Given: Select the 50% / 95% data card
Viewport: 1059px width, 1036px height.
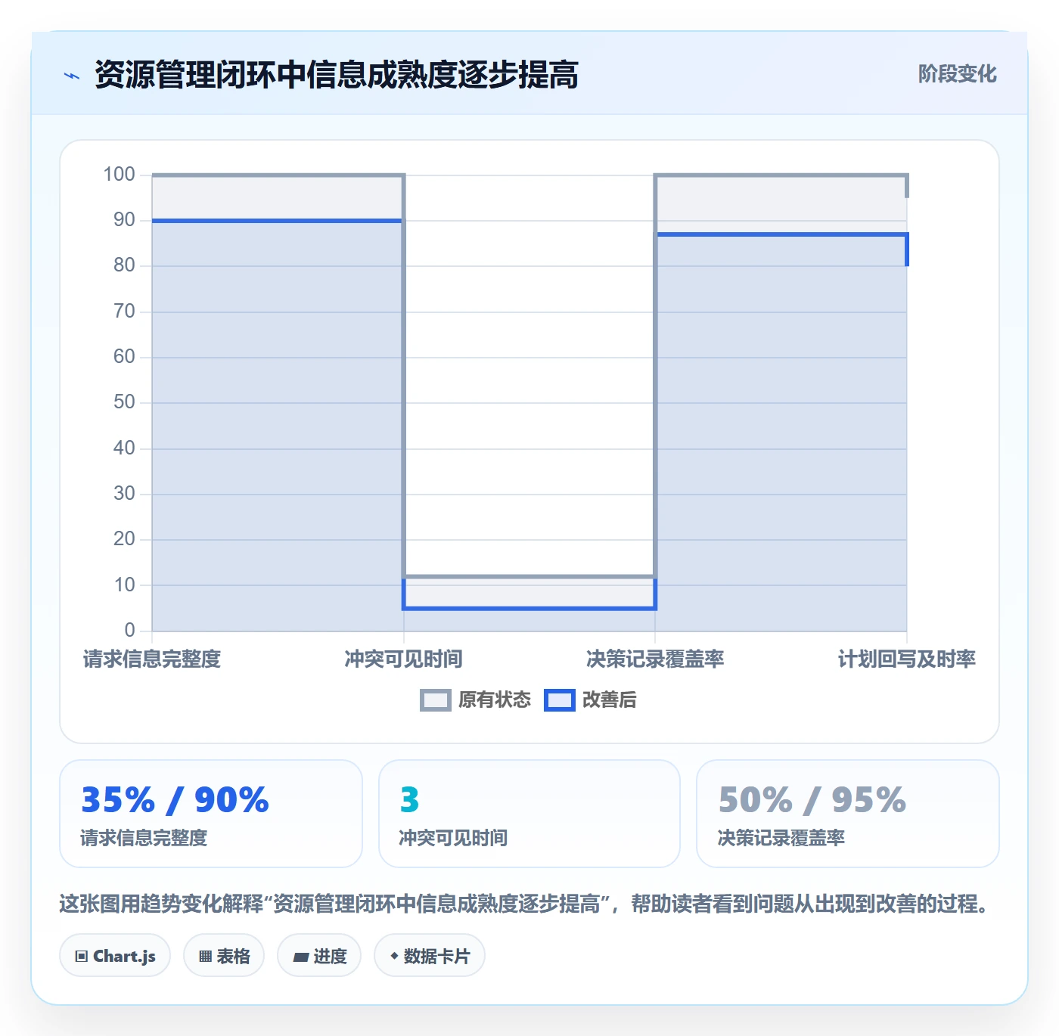Looking at the screenshot, I should 848,814.
